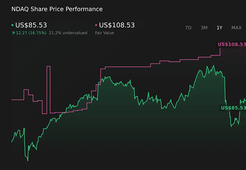The width and height of the screenshot is (246, 170).
Task: Click the green upward trend arrow icon
Action: [x=13, y=33]
